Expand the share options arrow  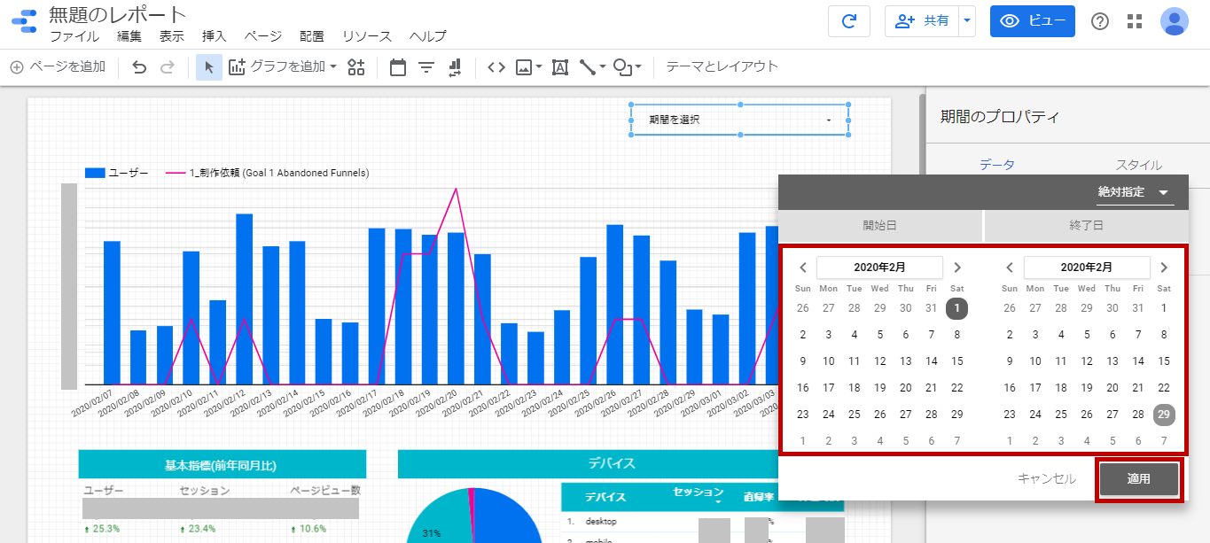[x=966, y=21]
